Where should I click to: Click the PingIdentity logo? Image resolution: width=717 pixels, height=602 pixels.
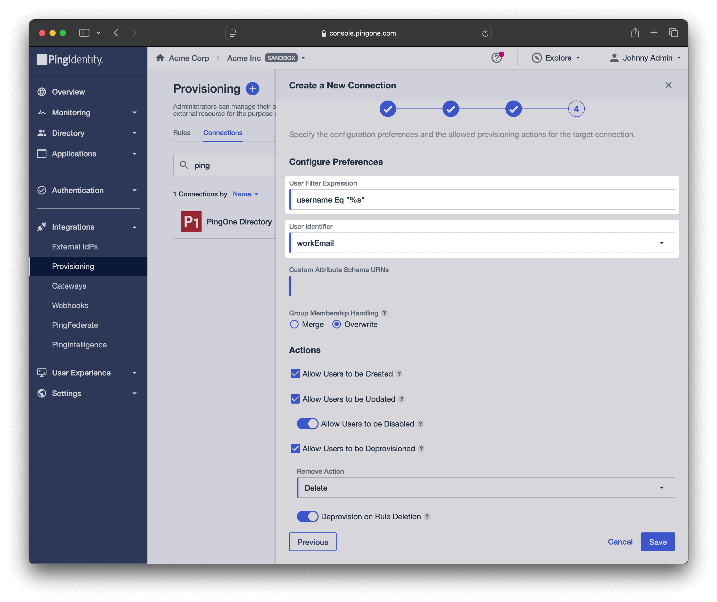tap(70, 60)
